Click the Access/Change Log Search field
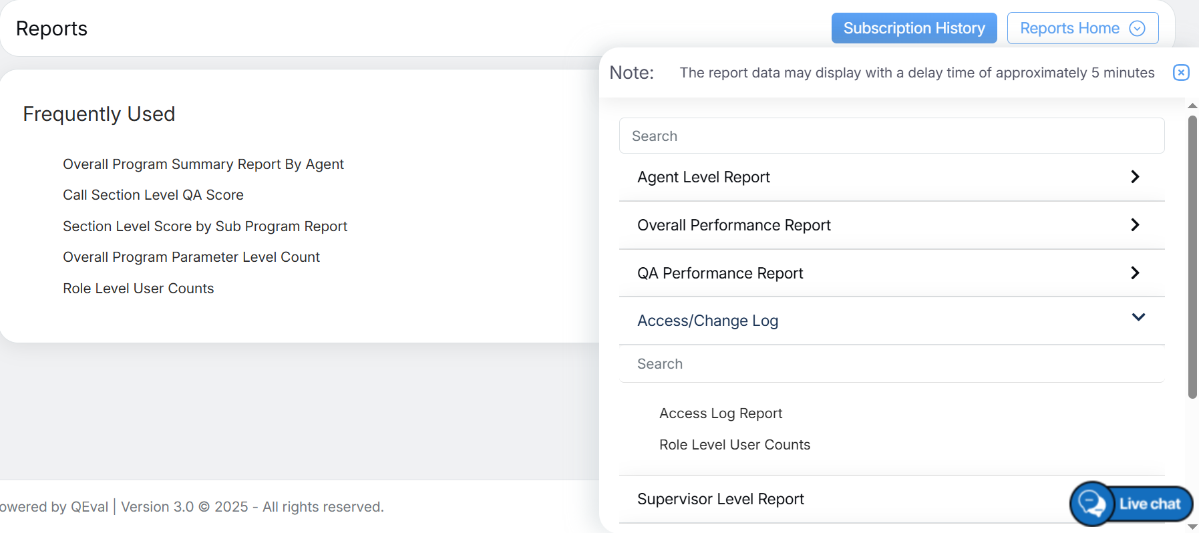This screenshot has width=1199, height=533. coord(891,364)
